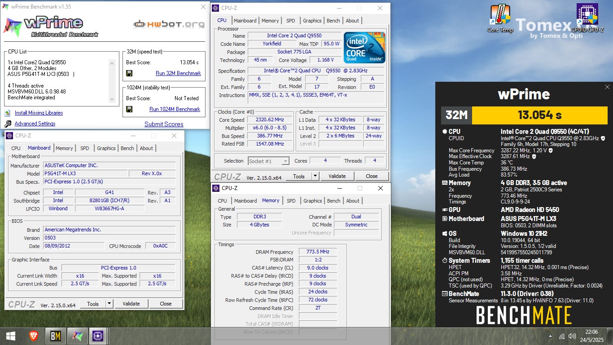Click the floppy save icon beside the 1024M best score
Screen dimensions: 613x345
129,109
